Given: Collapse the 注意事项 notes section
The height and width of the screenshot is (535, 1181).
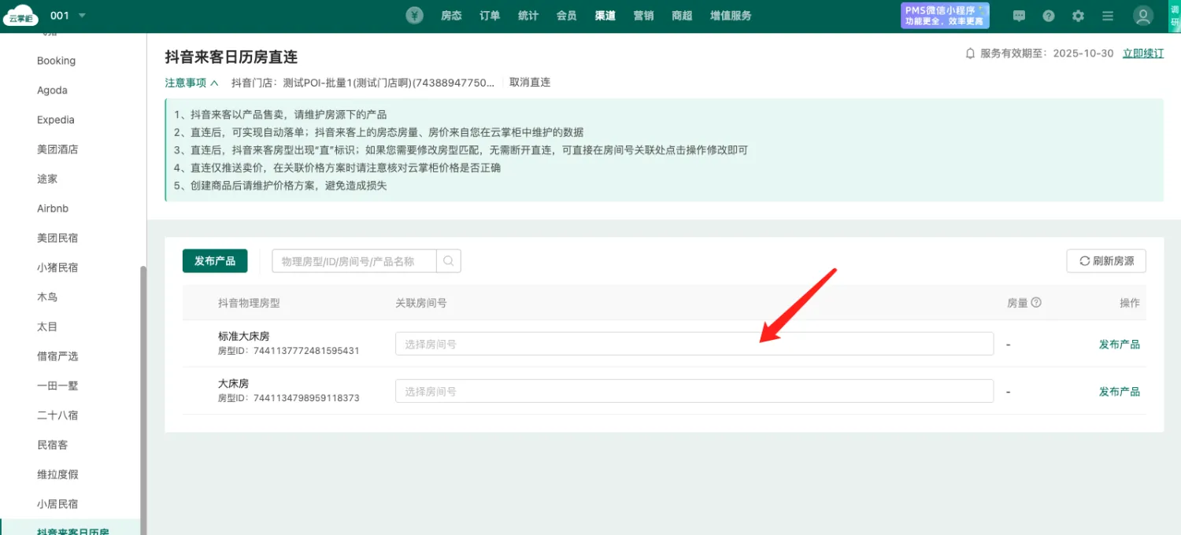Looking at the screenshot, I should [x=191, y=82].
